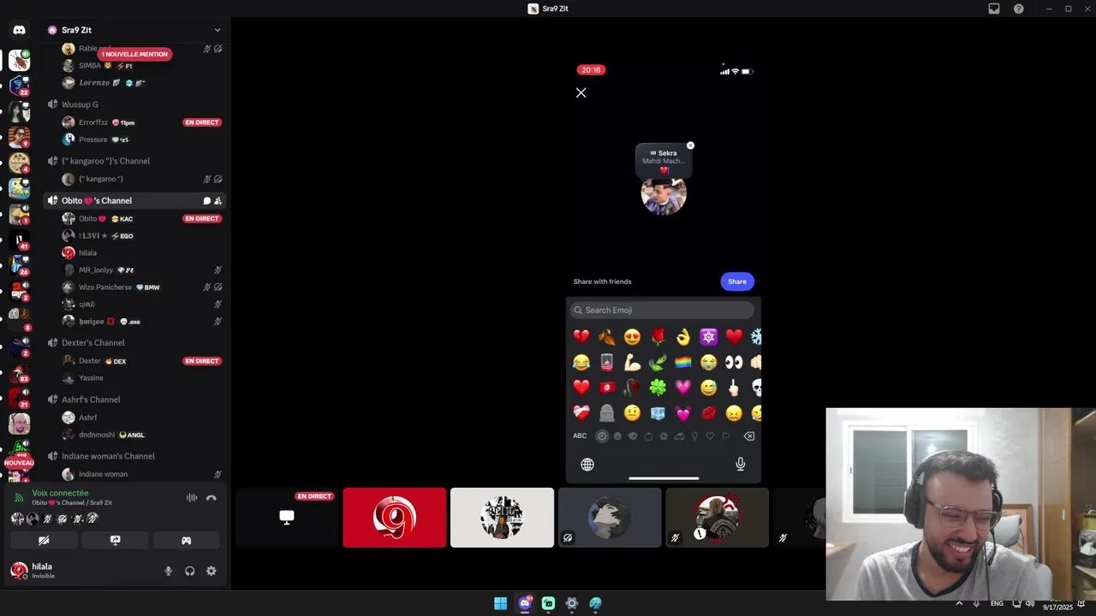Pick the eyes emoji
Viewport: 1096px width, 616px height.
tap(734, 363)
